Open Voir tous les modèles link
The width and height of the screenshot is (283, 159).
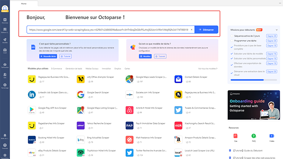coord(208,69)
